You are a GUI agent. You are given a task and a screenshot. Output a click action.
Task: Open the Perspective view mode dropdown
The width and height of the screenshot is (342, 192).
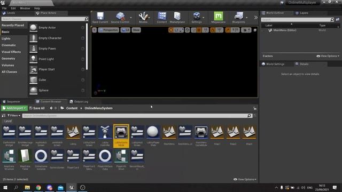pos(108,30)
